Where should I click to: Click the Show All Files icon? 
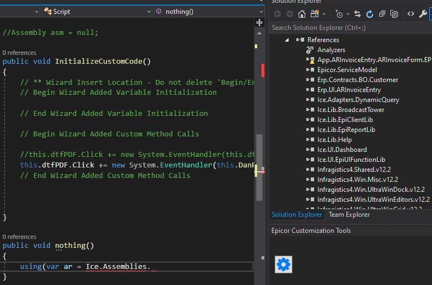point(394,14)
